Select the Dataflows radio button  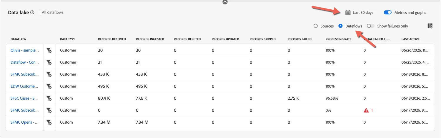coord(341,26)
